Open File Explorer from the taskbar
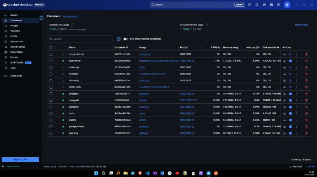This screenshot has width=317, height=177. click(126, 173)
